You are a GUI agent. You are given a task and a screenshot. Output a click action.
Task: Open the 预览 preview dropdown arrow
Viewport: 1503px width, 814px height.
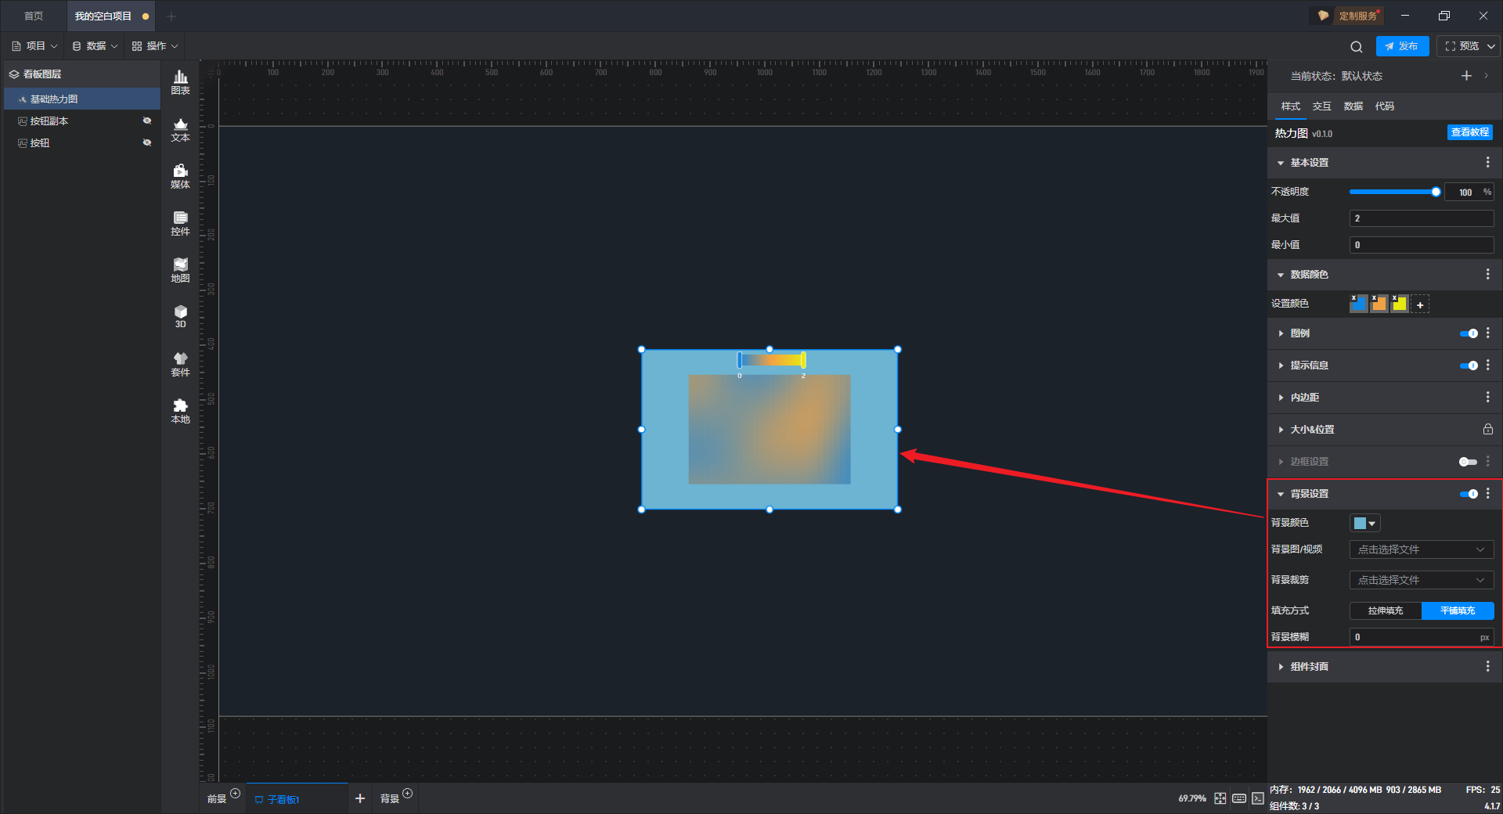click(1491, 46)
